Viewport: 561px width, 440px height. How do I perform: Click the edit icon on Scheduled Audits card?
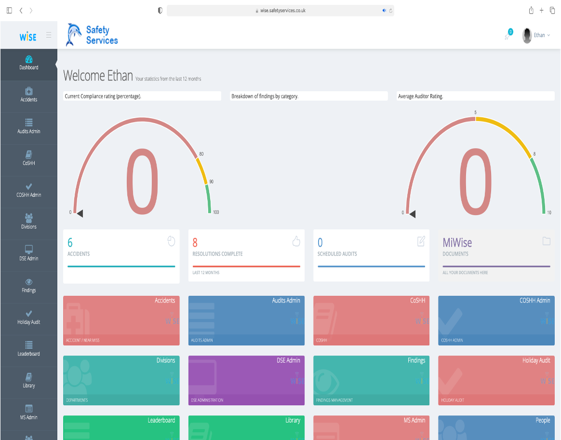(x=421, y=241)
